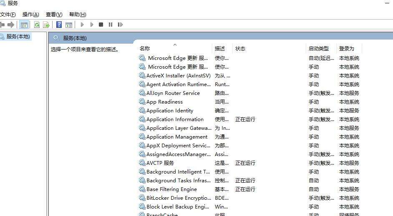393x216 pixels.
Task: Sort by the 名称 column header
Action: coord(145,49)
